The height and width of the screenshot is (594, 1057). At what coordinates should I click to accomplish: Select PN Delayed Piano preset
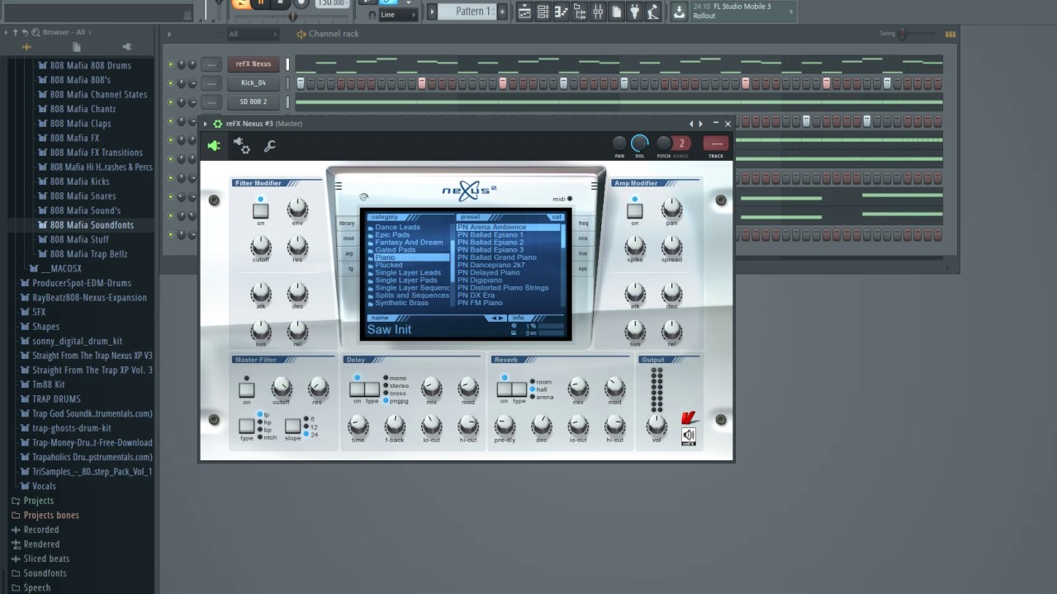[489, 272]
